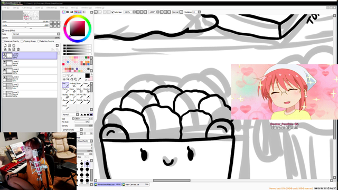Create a new layer folder
This screenshot has height=190, width=338.
(x=14, y=45)
